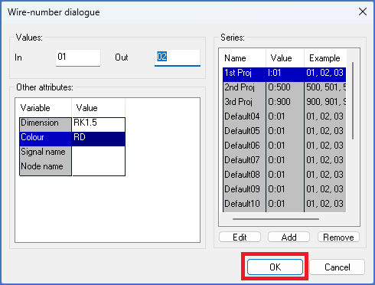Close the Wire-number dialogue window

363,11
